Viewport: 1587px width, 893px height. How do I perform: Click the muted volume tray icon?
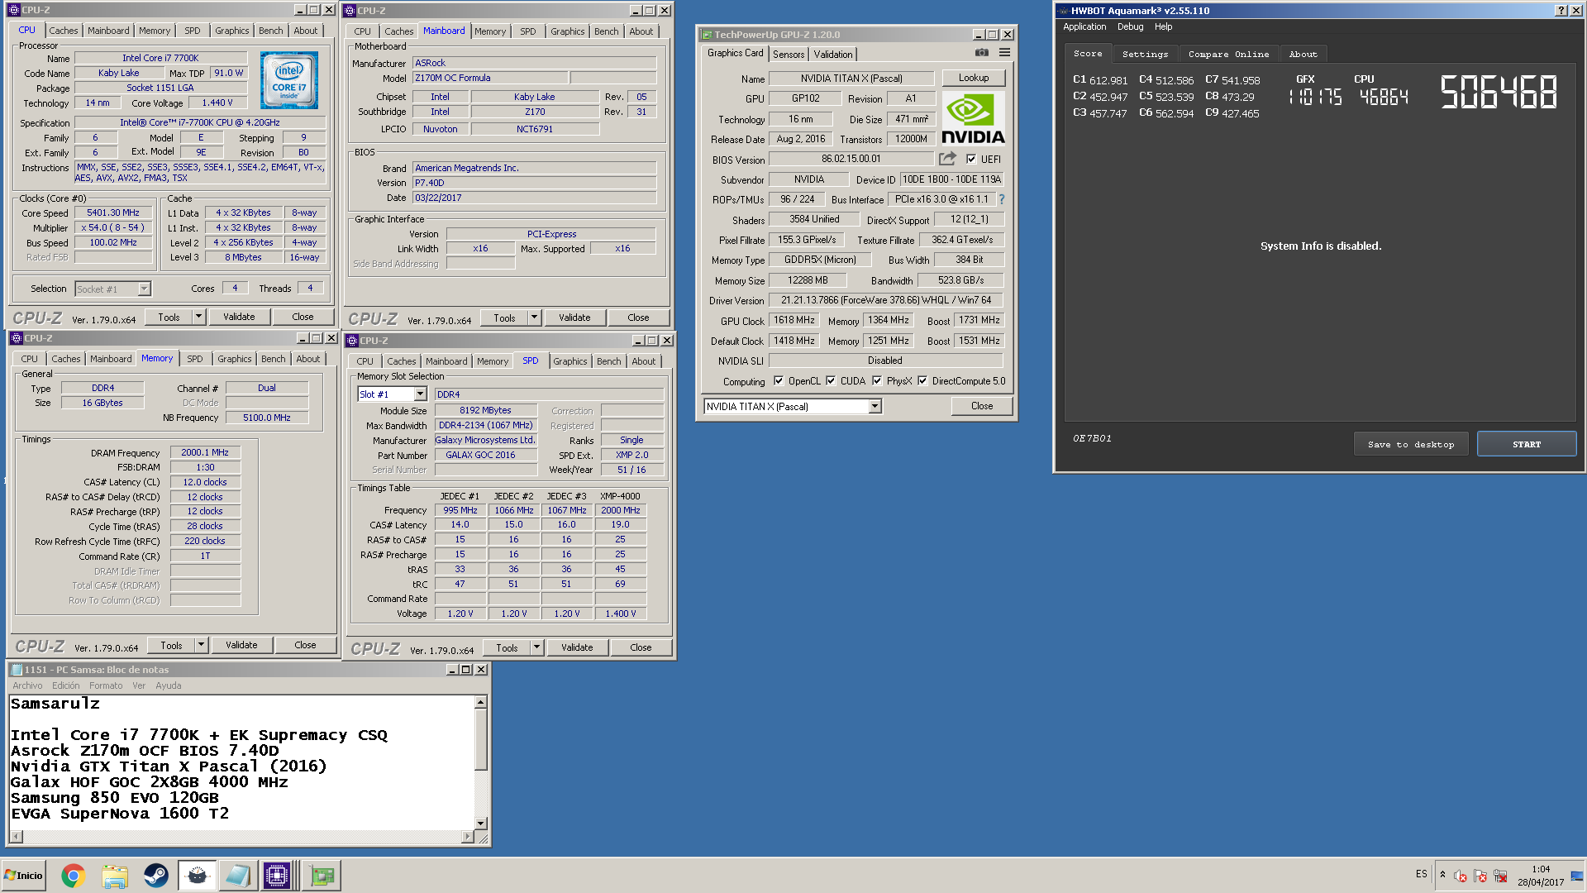click(1461, 876)
